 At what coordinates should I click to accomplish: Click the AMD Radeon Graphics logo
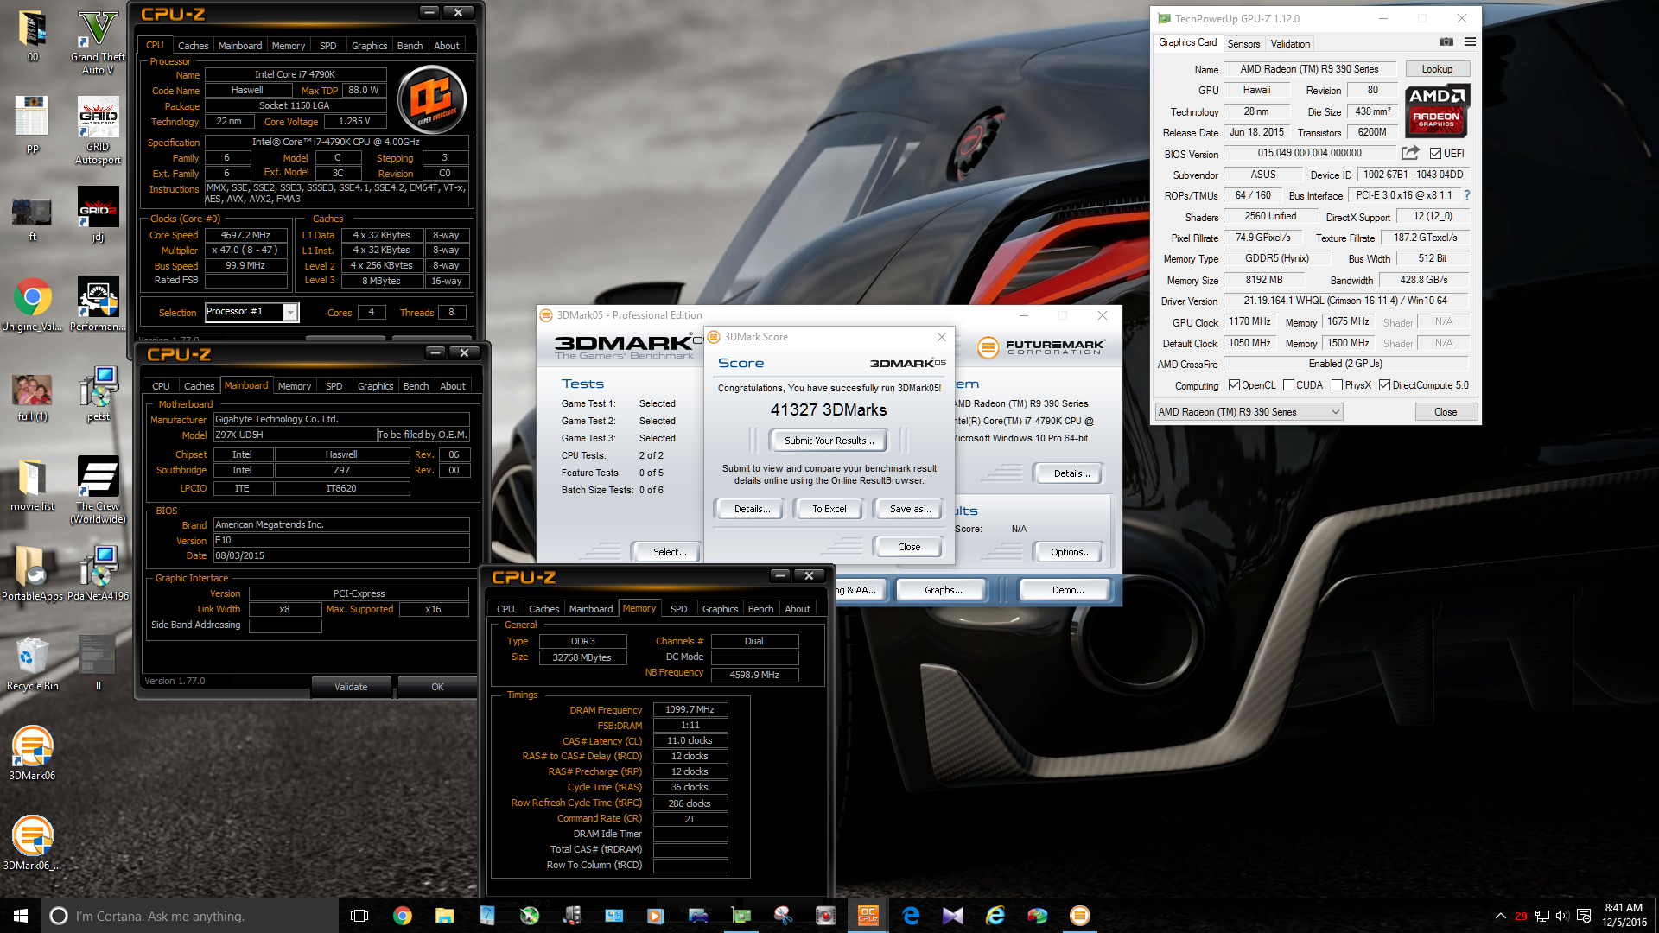1435,111
